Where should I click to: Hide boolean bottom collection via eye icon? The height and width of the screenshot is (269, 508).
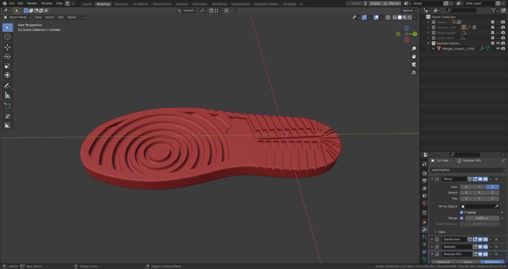pyautogui.click(x=498, y=44)
